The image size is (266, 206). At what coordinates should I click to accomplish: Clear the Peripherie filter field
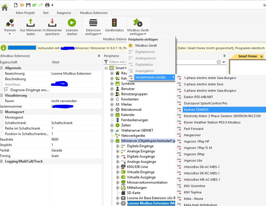(219, 62)
